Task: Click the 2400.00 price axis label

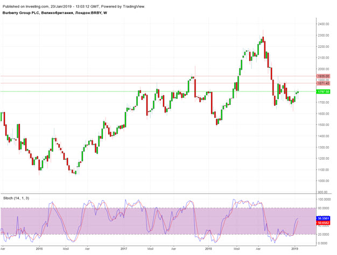Action: tap(323, 24)
